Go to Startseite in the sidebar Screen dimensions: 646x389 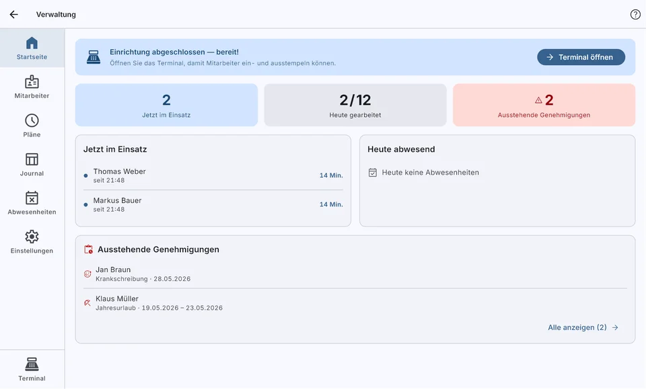[32, 48]
